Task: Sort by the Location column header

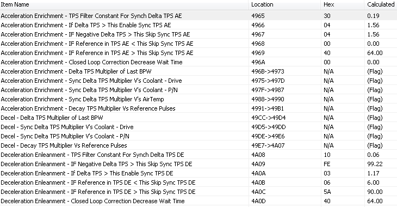Action: [284, 4]
